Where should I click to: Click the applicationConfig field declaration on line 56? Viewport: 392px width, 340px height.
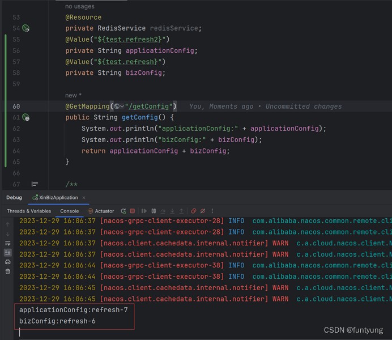[x=160, y=50]
